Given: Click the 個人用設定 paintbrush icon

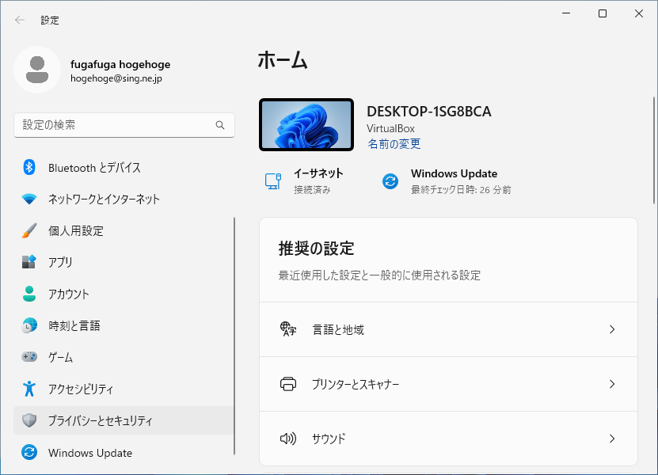Looking at the screenshot, I should point(29,230).
